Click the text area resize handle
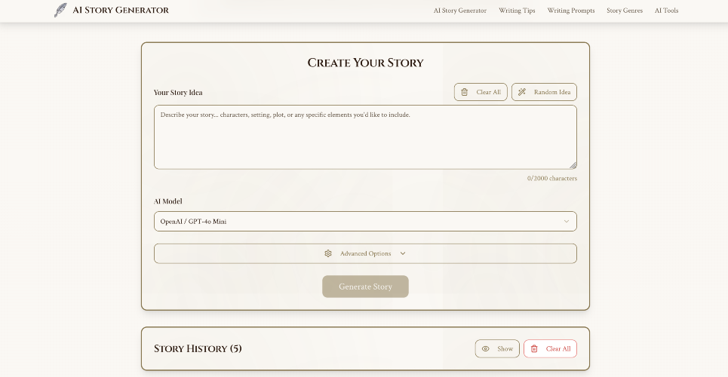 click(573, 165)
